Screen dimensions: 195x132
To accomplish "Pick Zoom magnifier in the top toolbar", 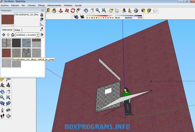I will click(x=98, y=11).
